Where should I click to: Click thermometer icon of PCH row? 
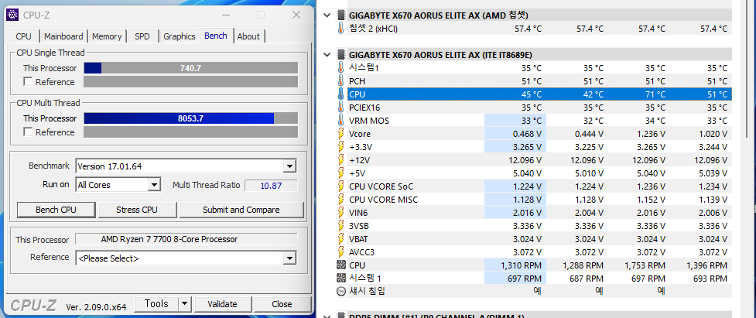click(341, 81)
